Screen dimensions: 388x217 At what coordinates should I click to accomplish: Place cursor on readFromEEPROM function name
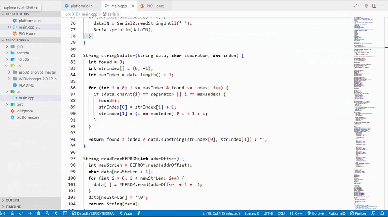coord(119,159)
